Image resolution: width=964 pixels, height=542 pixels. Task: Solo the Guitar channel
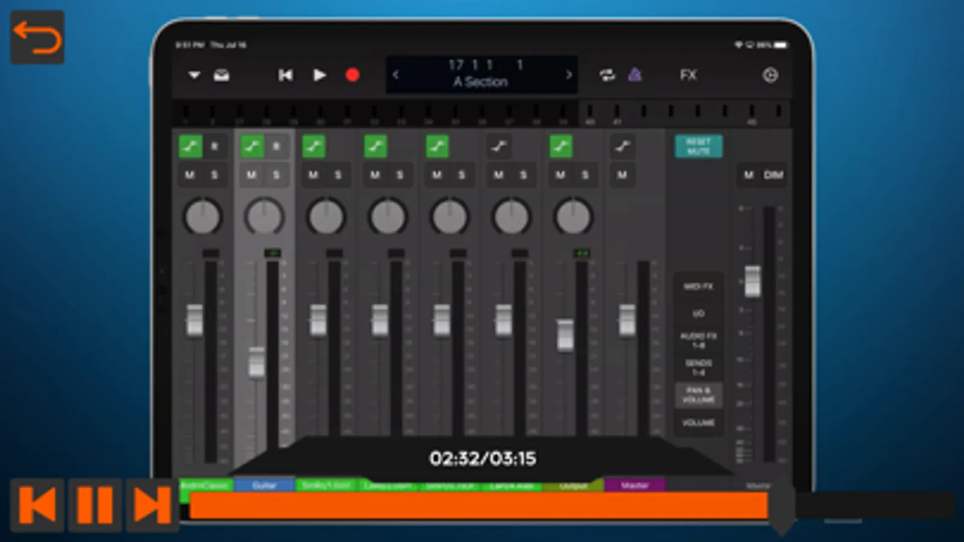coord(277,175)
